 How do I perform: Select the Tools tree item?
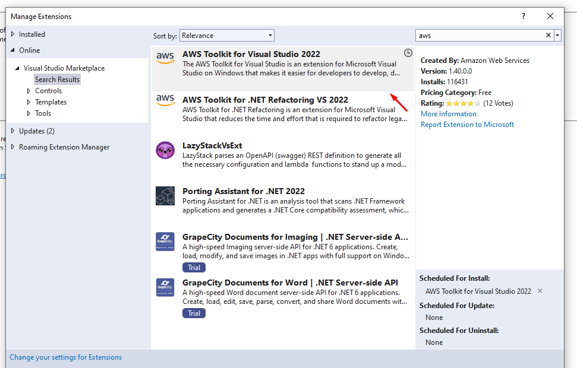[x=43, y=113]
